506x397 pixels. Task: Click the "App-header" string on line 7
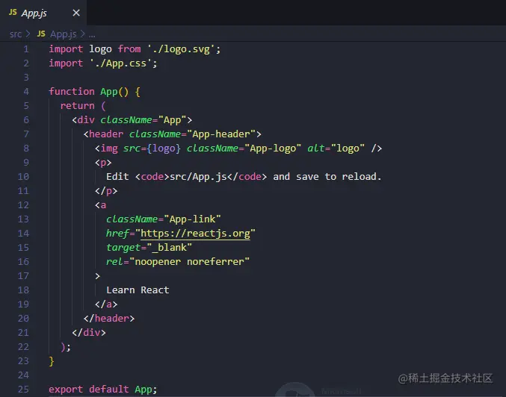click(221, 134)
